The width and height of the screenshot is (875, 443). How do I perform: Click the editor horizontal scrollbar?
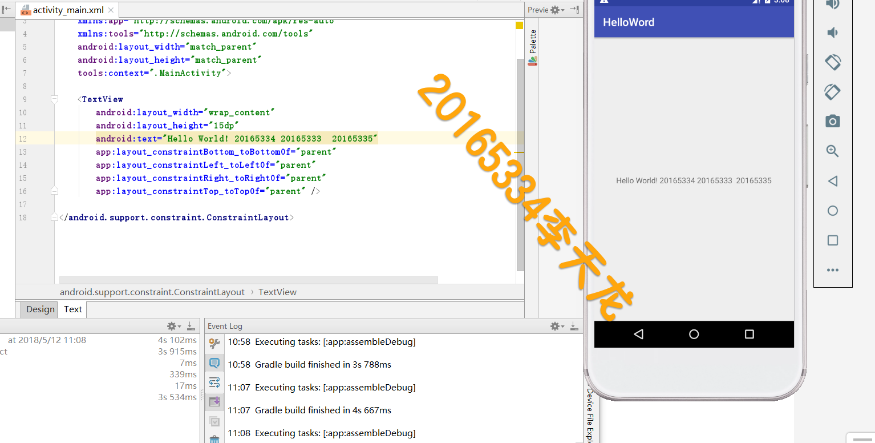point(248,280)
